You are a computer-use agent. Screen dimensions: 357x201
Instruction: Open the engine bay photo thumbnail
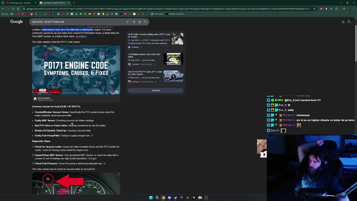[x=177, y=39]
